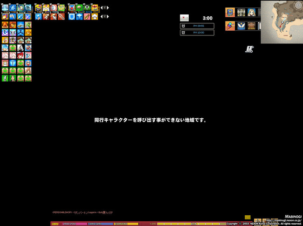This screenshot has width=303, height=226.
Task: Select the brown-haired chibi girl pet icon
Action: click(x=28, y=71)
